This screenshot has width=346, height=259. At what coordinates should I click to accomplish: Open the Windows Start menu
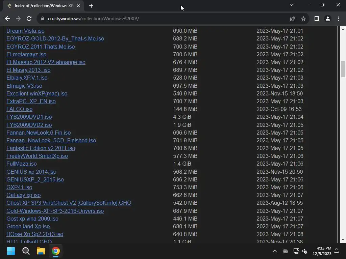pos(11,251)
